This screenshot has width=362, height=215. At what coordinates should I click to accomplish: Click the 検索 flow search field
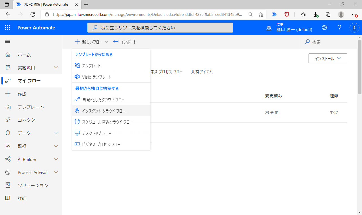[x=329, y=42]
